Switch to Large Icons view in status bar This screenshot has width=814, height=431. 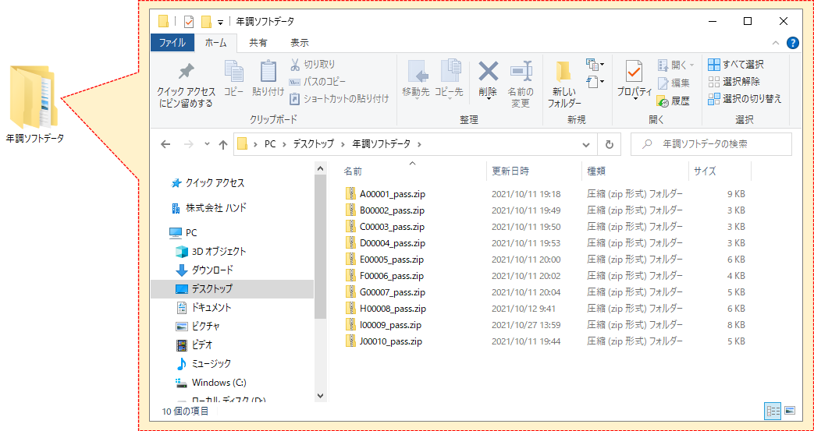[x=790, y=411]
